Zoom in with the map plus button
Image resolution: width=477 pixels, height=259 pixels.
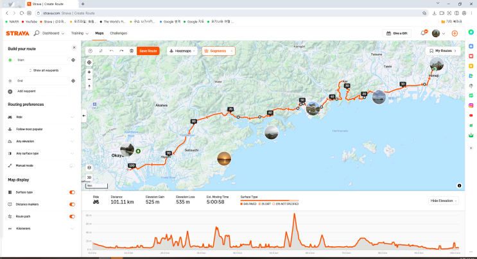tap(89, 72)
